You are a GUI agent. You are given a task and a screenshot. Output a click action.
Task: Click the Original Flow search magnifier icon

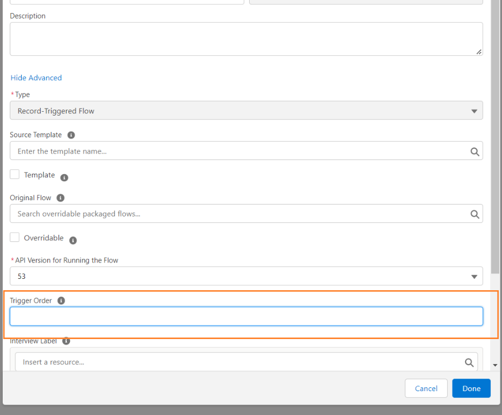(x=475, y=214)
